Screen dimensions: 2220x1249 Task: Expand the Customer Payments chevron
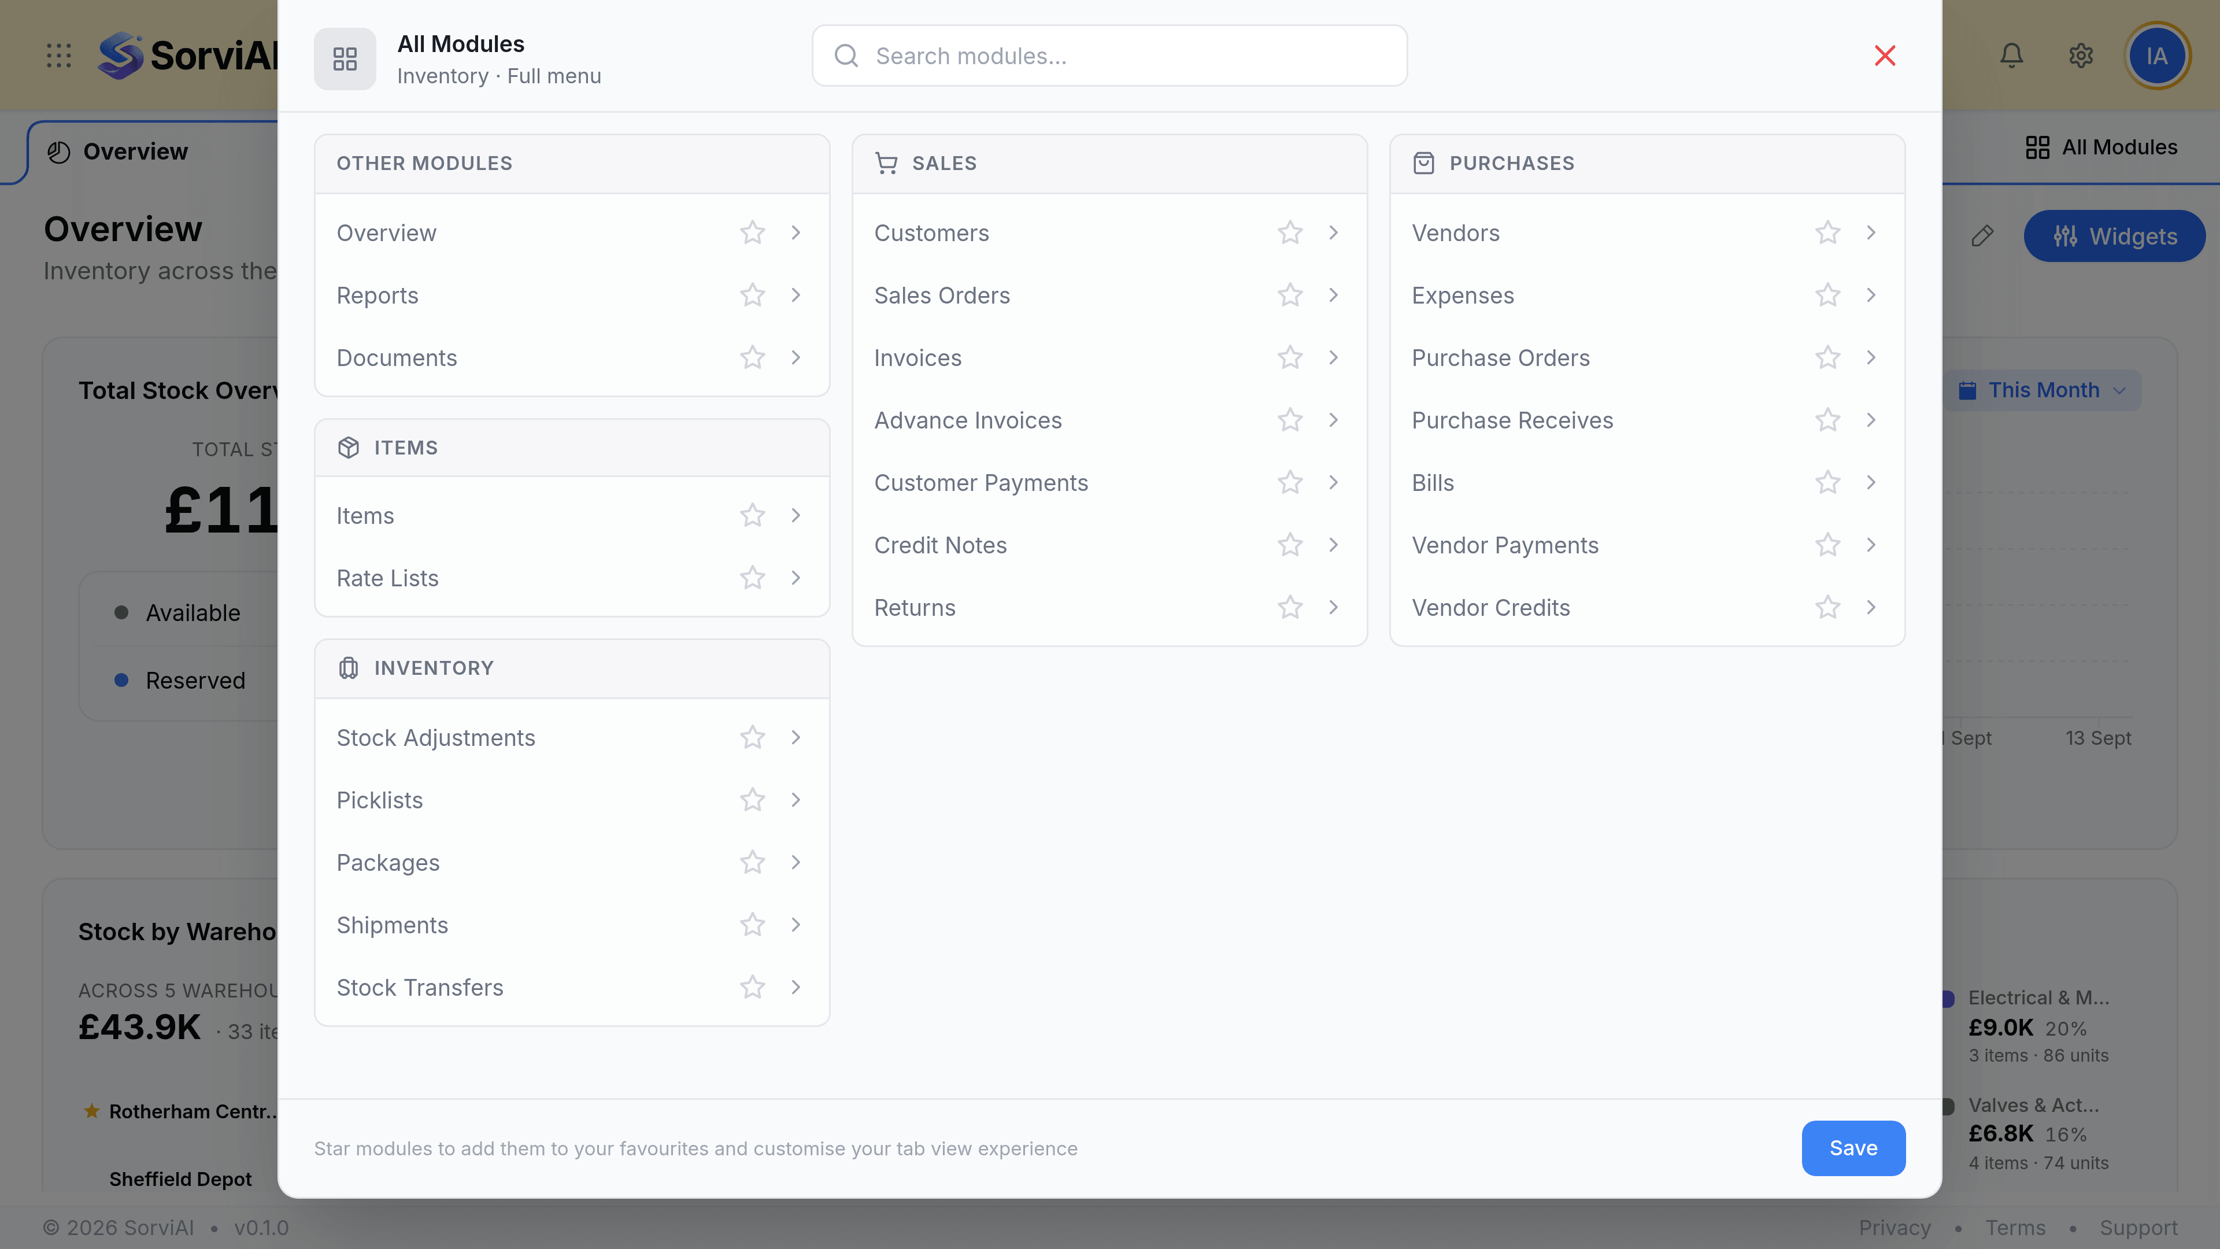pyautogui.click(x=1333, y=483)
